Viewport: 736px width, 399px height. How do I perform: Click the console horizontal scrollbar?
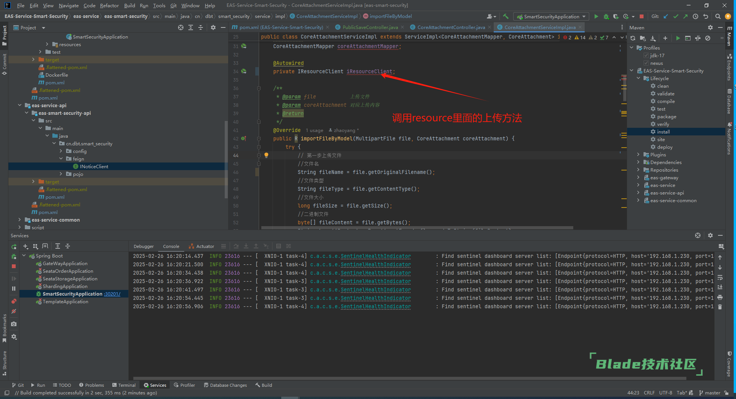pyautogui.click(x=410, y=378)
